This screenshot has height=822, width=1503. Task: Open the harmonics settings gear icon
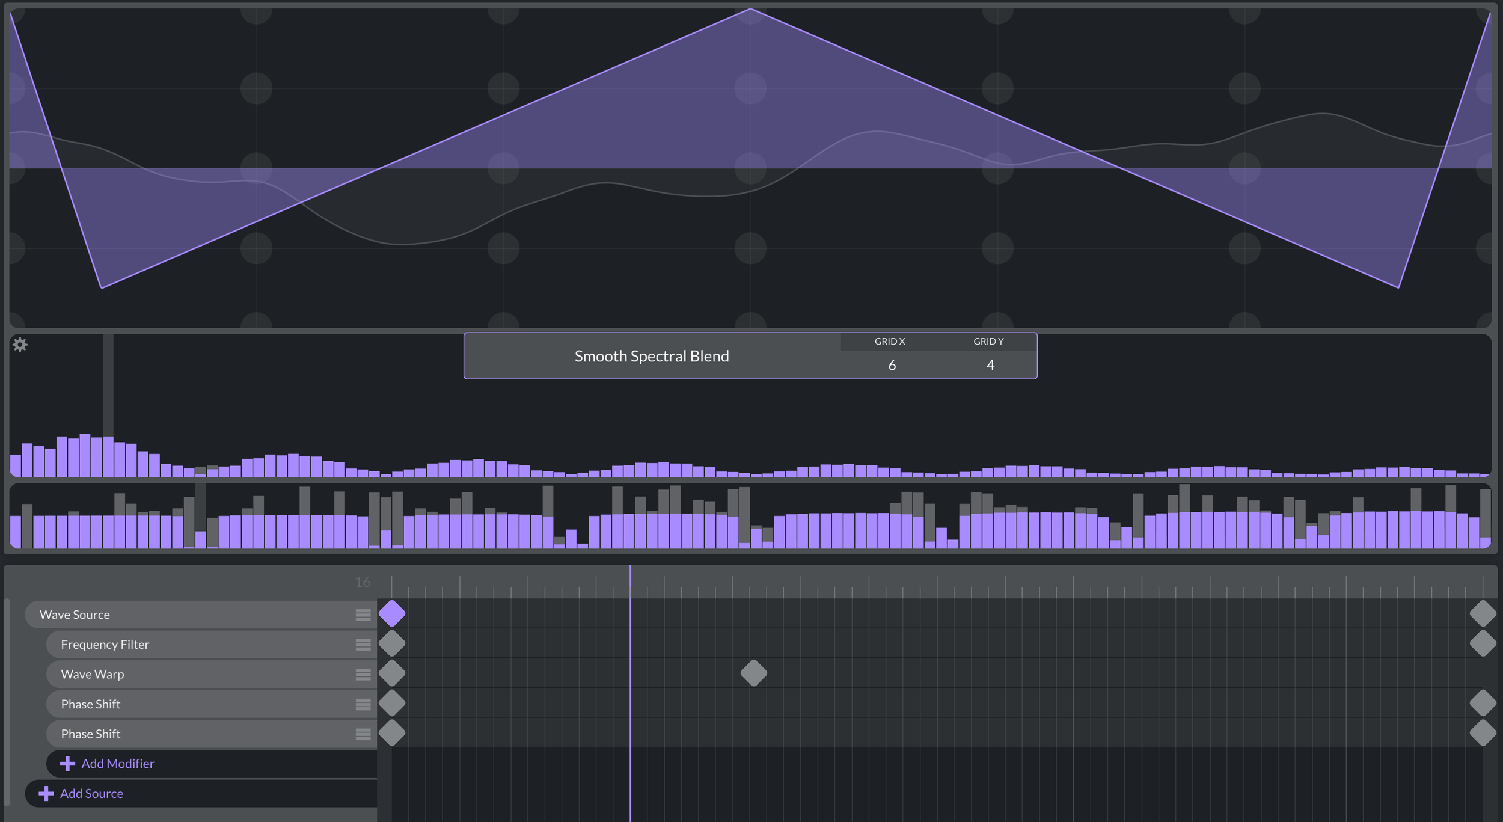click(20, 345)
